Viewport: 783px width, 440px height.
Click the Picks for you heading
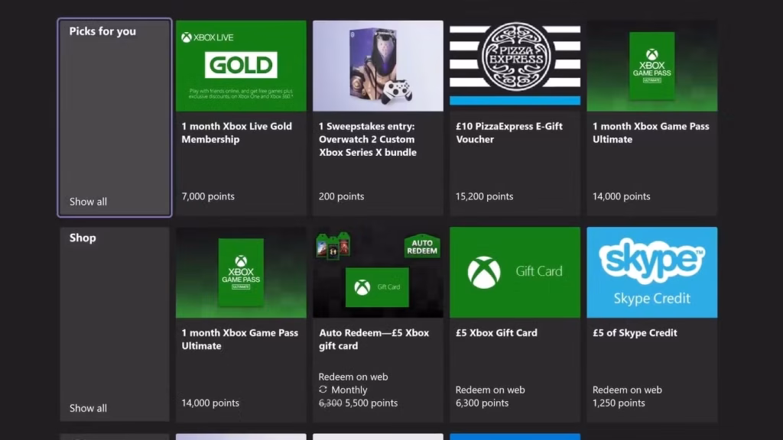(x=102, y=31)
